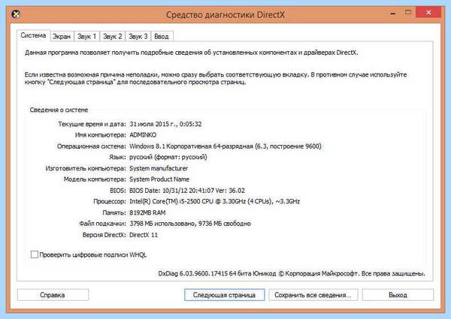Minimize the DirectX diagnostic window
451x319 pixels.
pos(393,14)
